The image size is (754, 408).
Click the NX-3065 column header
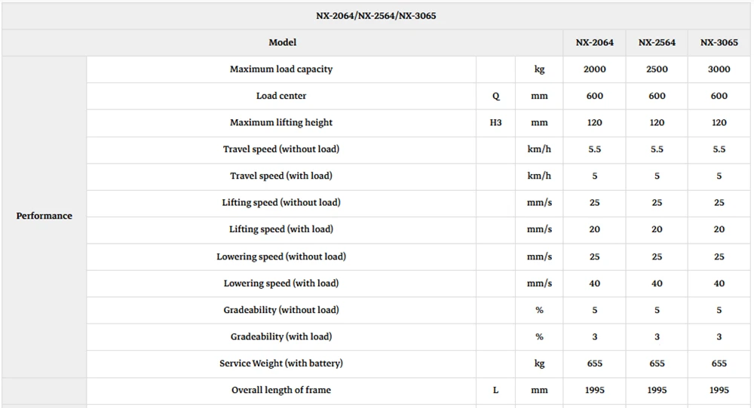click(719, 42)
